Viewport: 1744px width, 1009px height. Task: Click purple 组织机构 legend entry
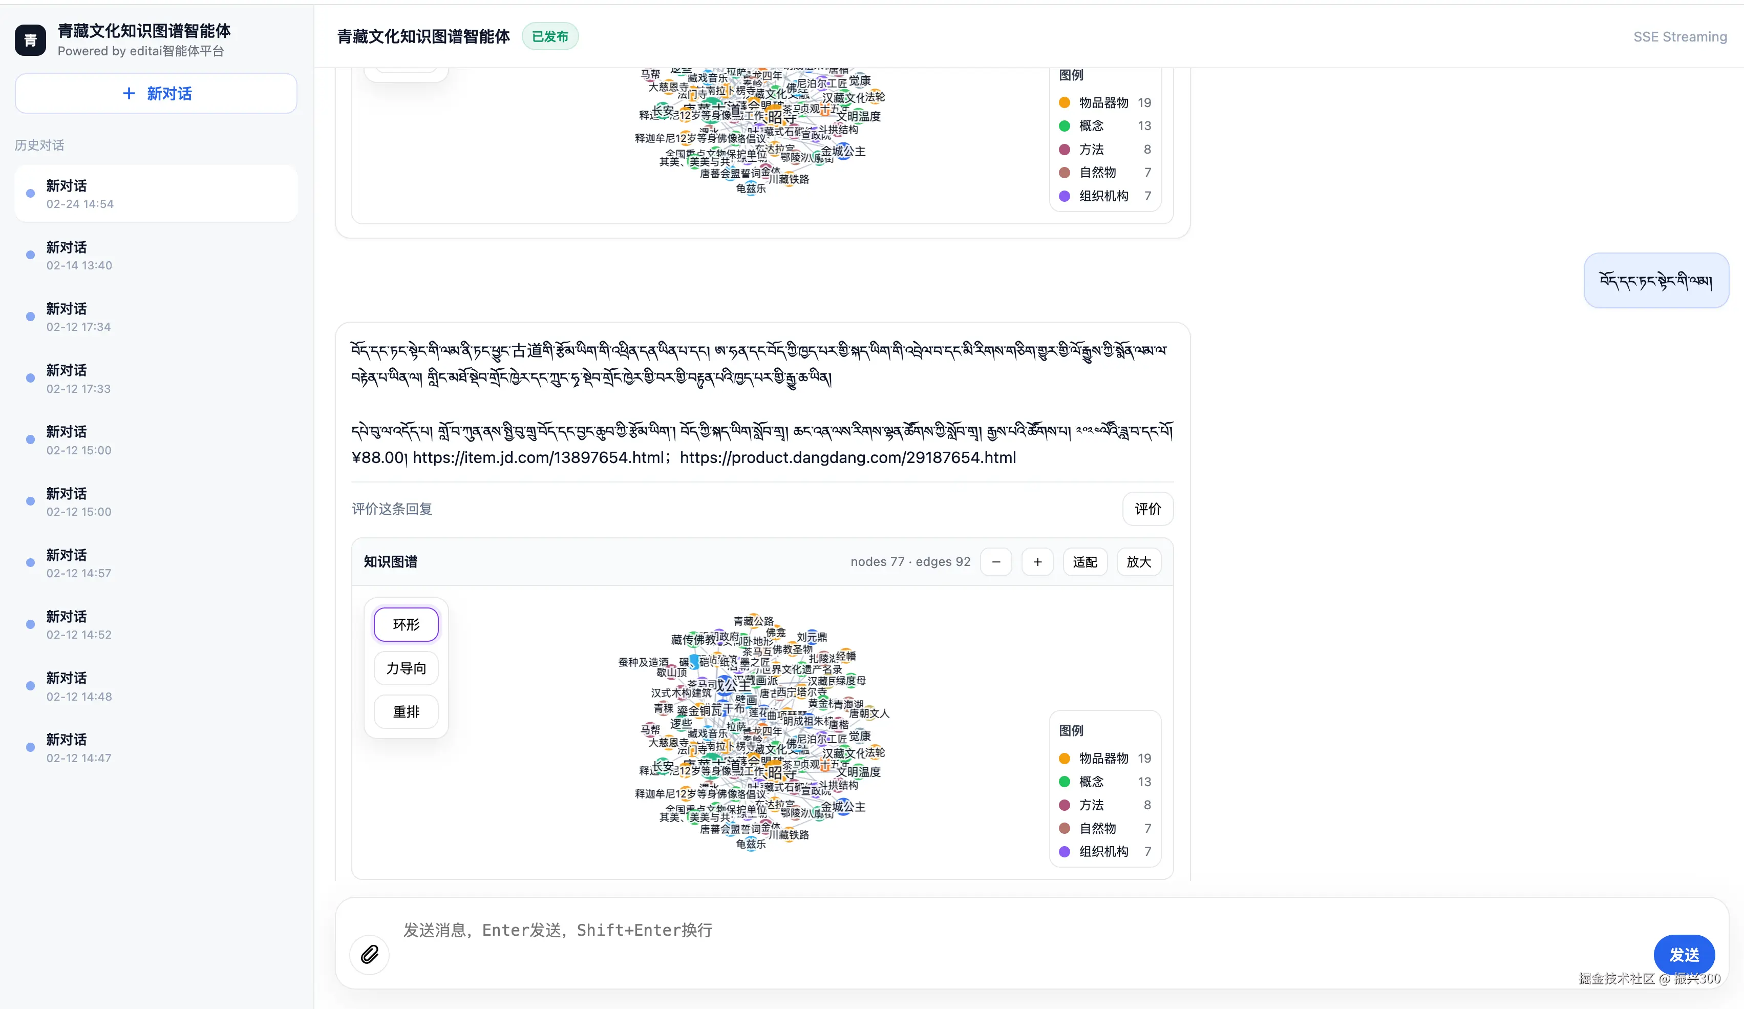pyautogui.click(x=1103, y=852)
